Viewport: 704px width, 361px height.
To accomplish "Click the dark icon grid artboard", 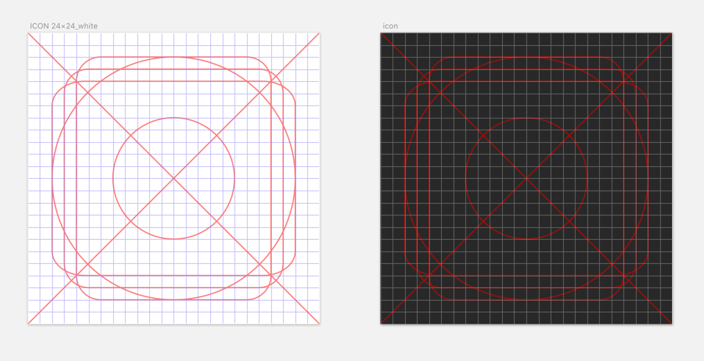I will [x=526, y=178].
